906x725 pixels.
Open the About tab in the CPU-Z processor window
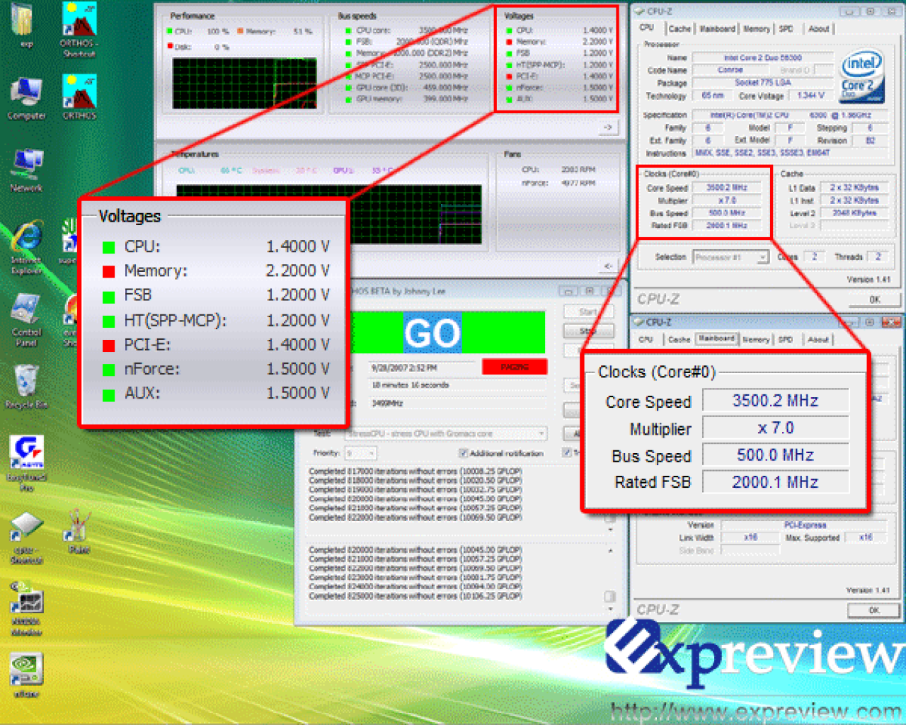point(818,29)
